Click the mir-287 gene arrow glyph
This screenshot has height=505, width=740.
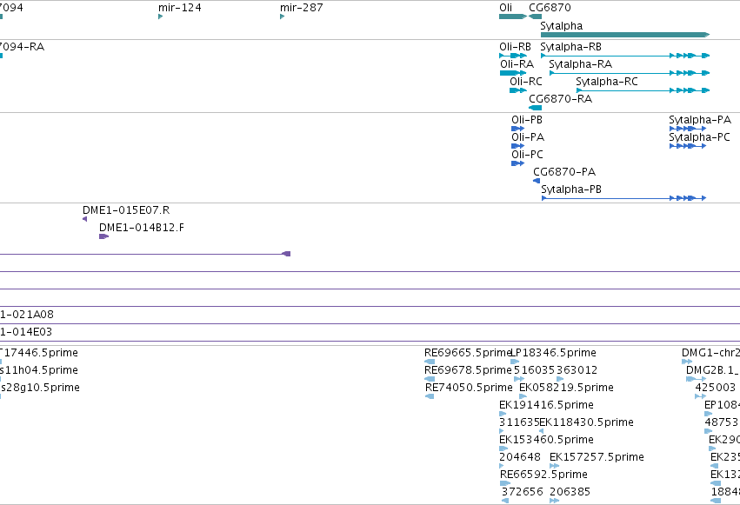(283, 17)
